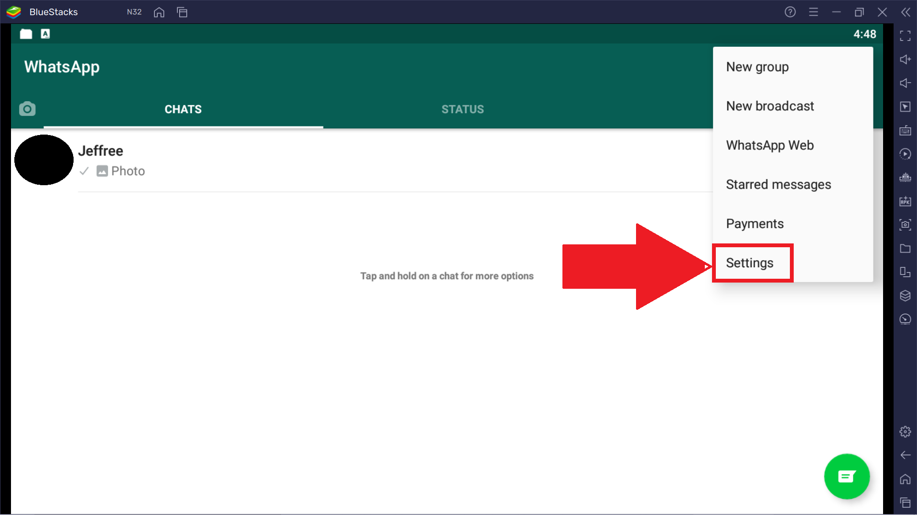917x515 pixels.
Task: Open multi-instance manager layers icon
Action: [x=905, y=295]
